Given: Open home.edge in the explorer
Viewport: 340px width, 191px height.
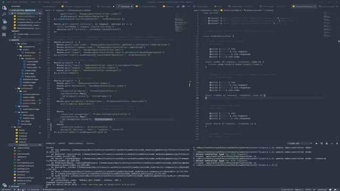Looking at the screenshot, I should [26, 124].
